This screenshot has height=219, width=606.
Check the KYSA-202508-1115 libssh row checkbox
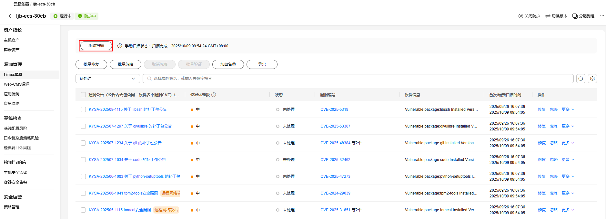coord(83,110)
